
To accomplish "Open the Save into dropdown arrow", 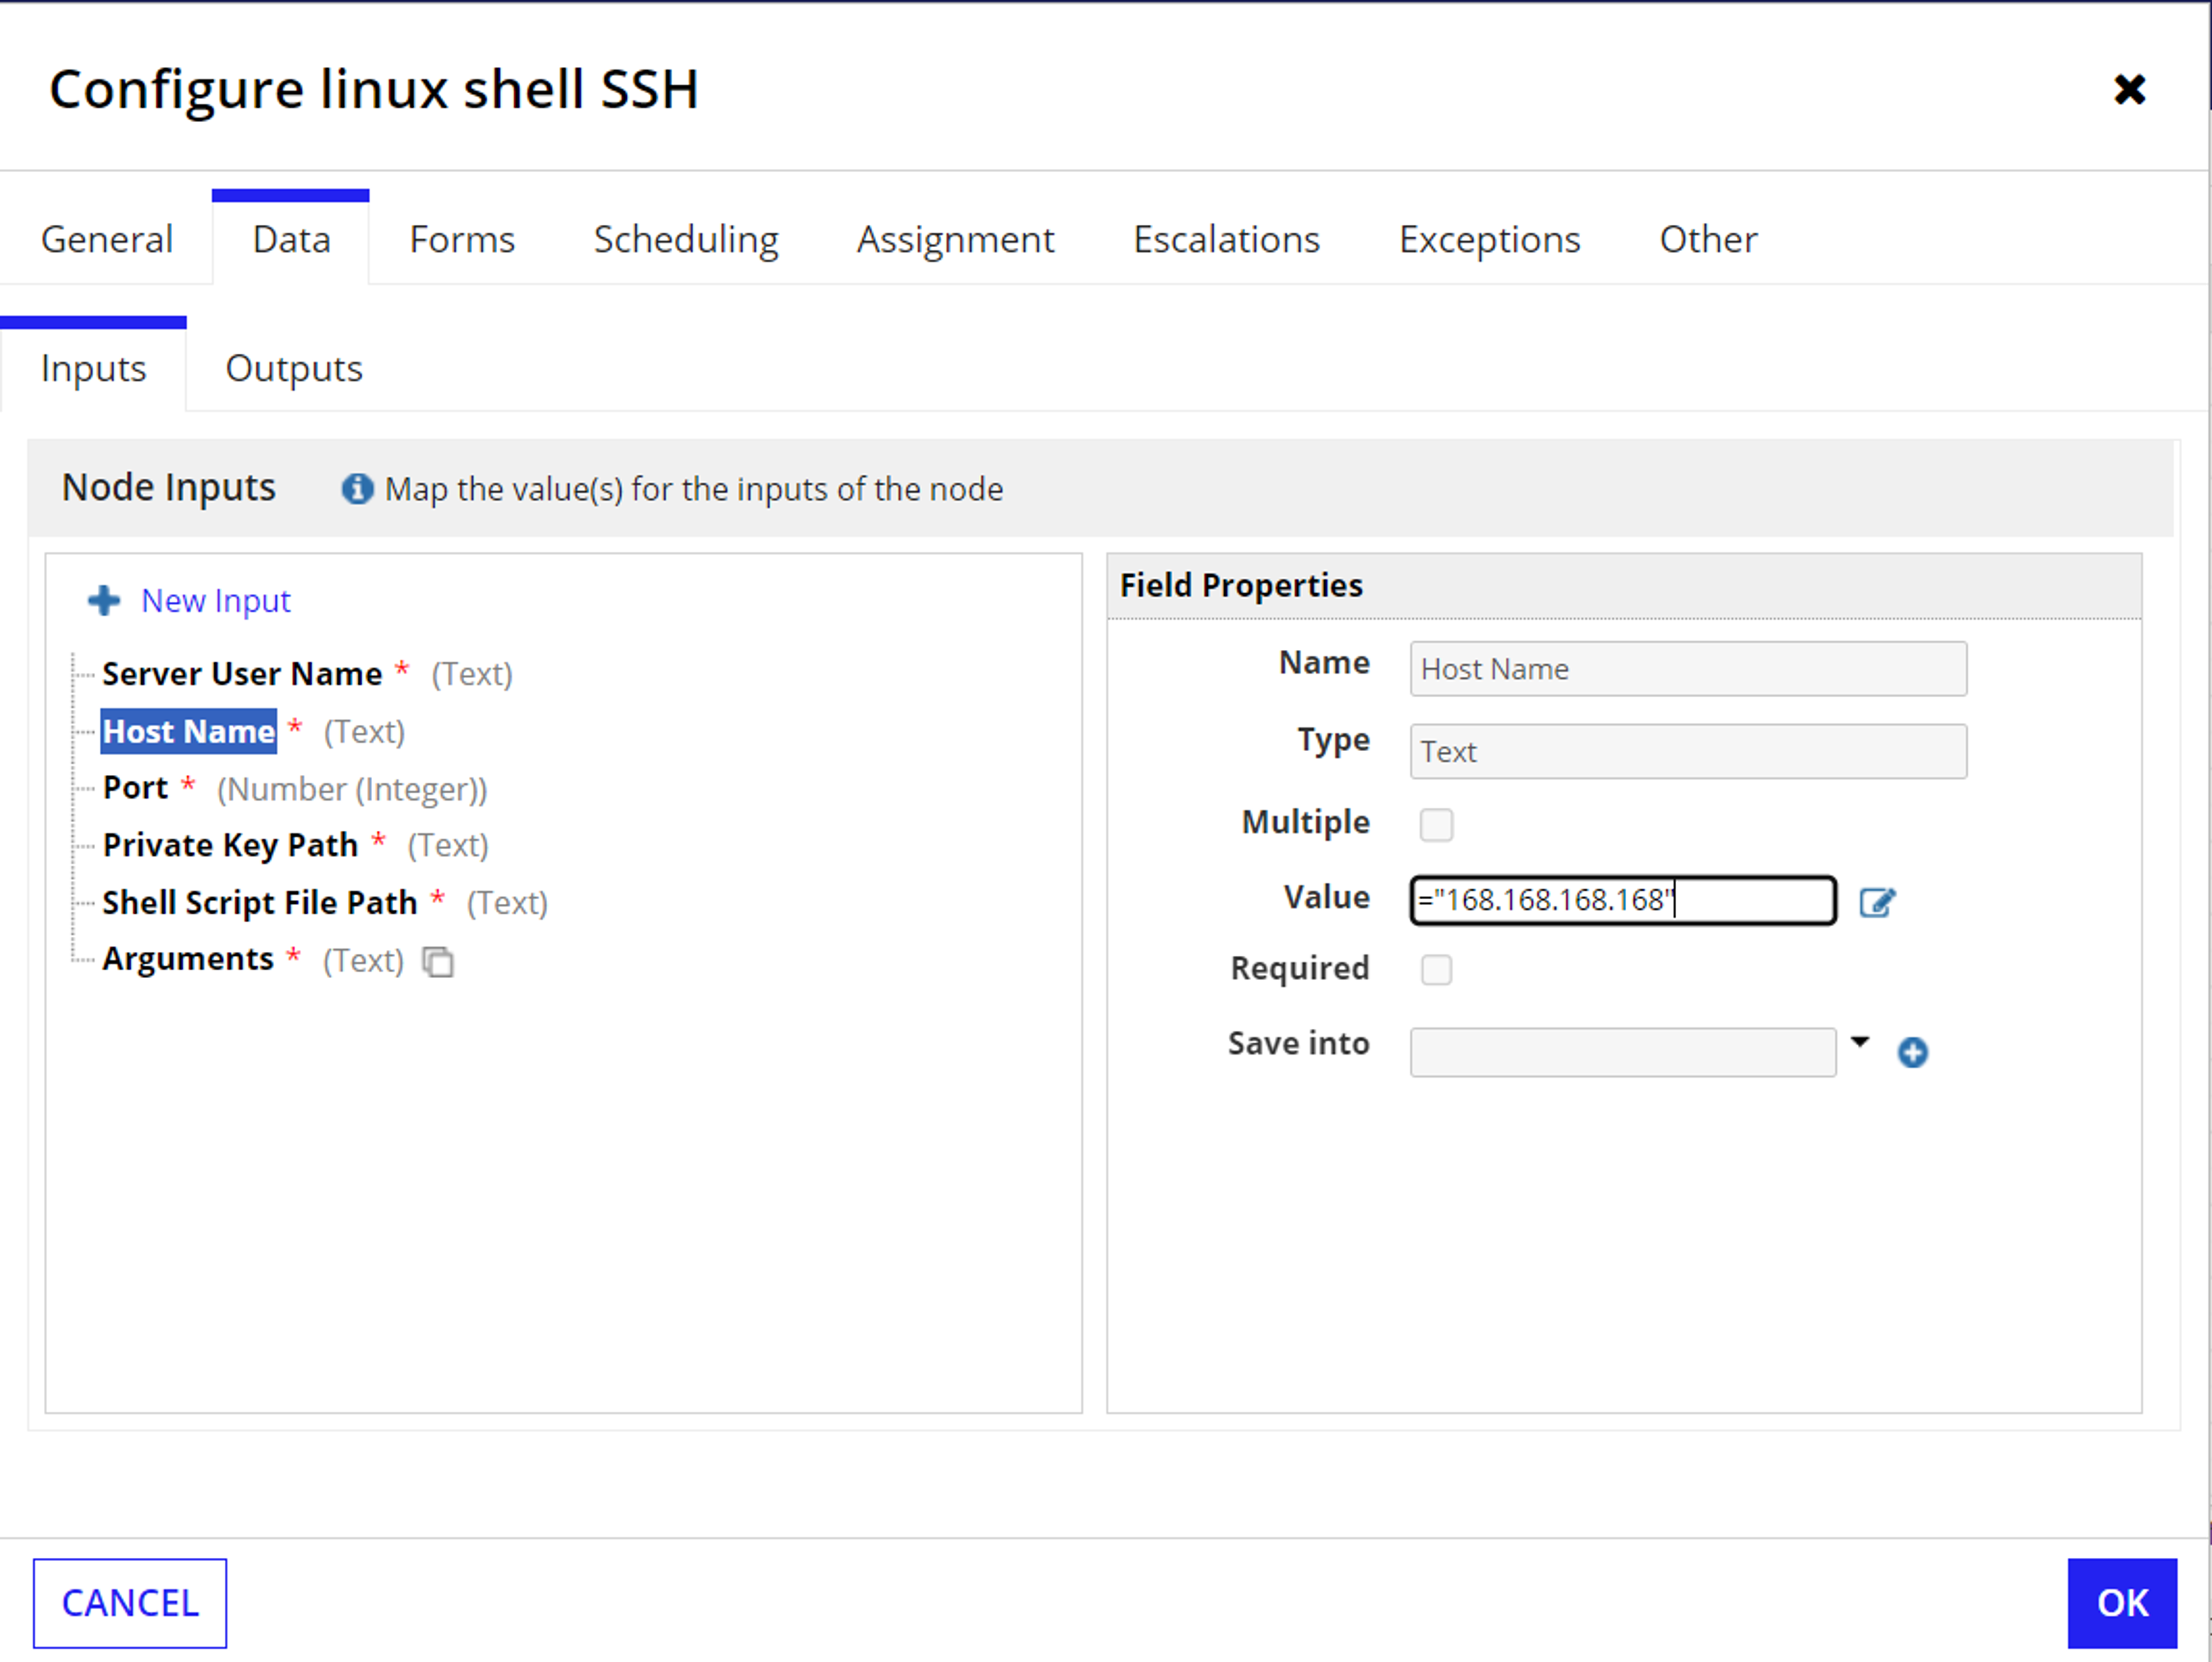I will click(1859, 1042).
